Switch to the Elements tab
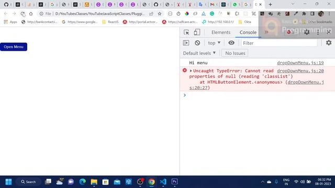The image size is (335, 188). coord(221,32)
